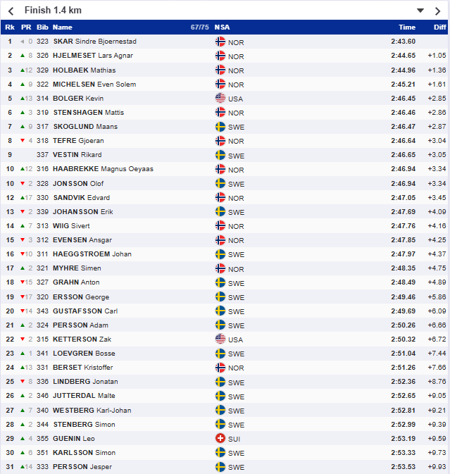450x474 pixels.
Task: Sort by Time column header
Action: coord(407,27)
